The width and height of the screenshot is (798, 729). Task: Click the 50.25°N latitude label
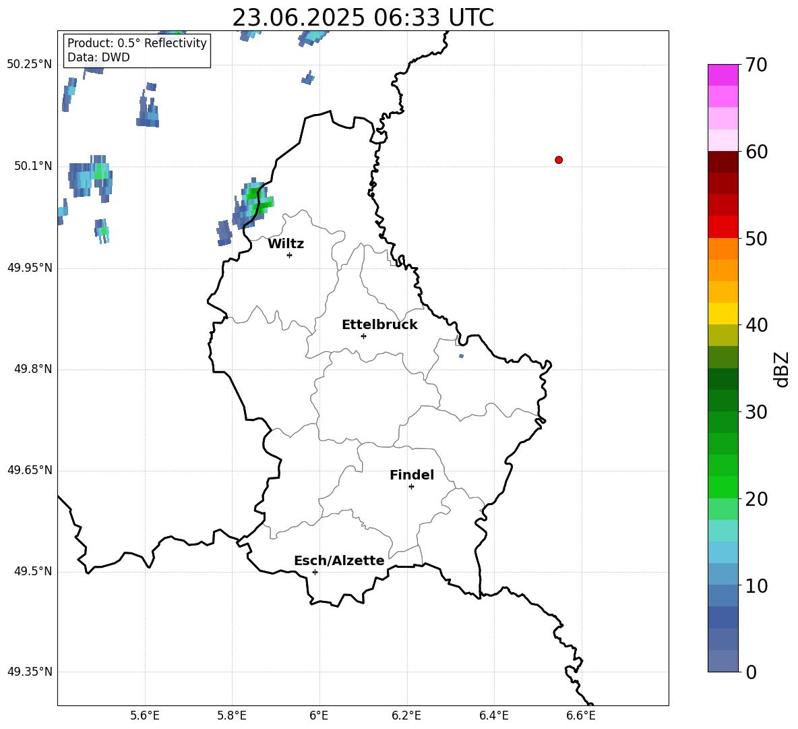pos(30,65)
